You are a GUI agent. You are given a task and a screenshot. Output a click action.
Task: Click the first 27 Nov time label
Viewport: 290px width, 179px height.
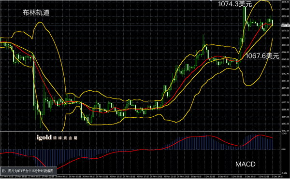pos(5,177)
